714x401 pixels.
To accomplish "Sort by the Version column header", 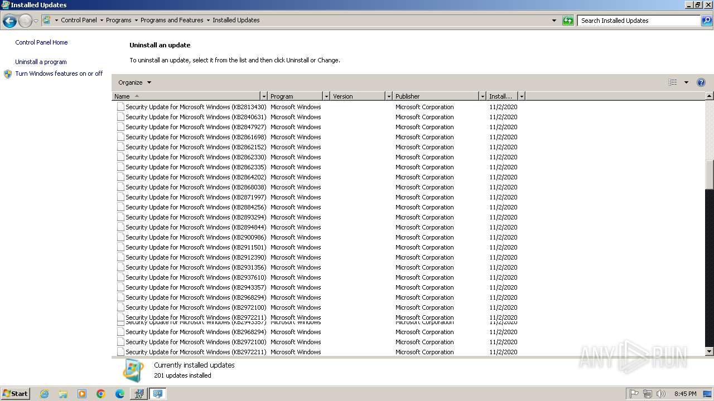I will tap(358, 96).
